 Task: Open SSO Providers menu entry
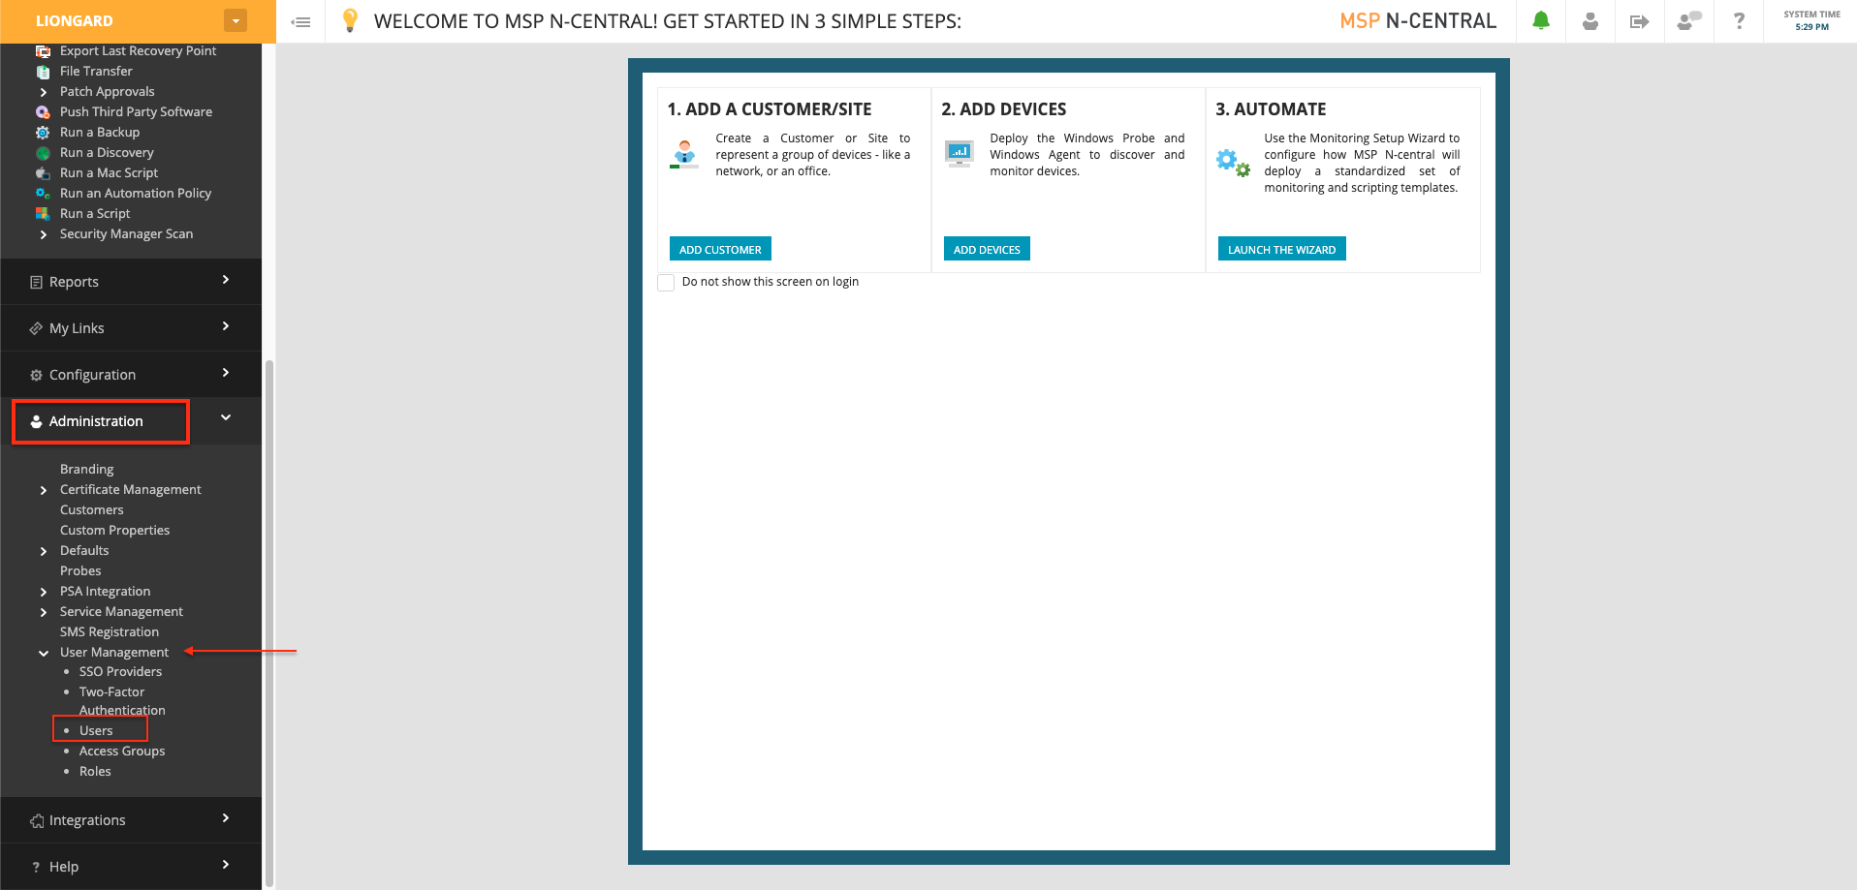[x=120, y=671]
